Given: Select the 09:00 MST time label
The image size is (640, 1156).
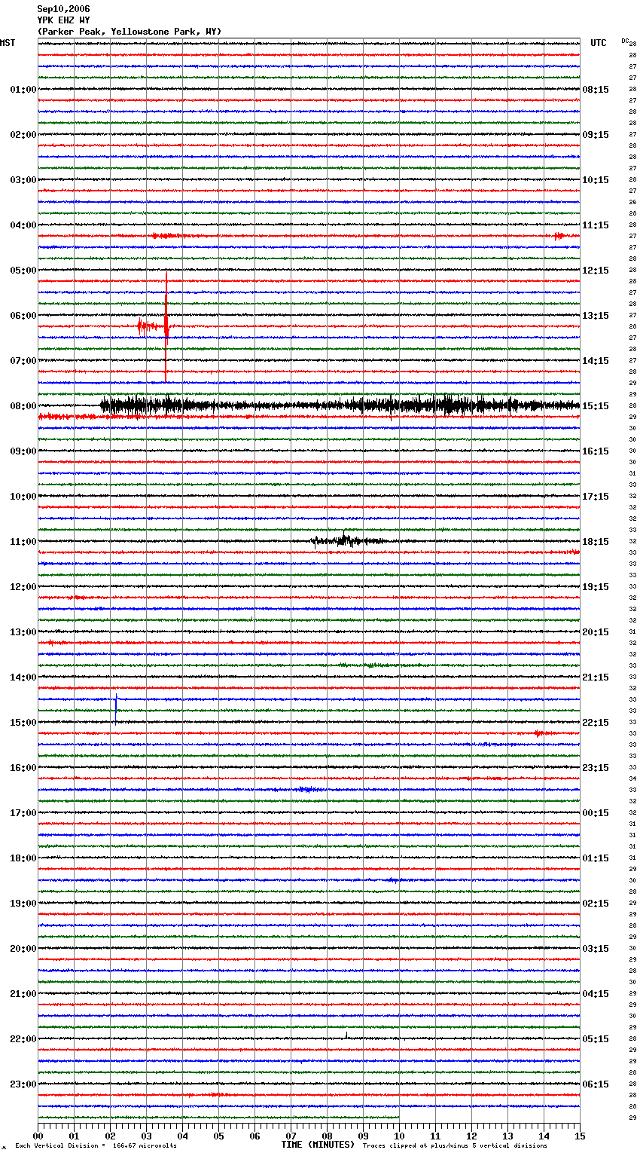Looking at the screenshot, I should coord(23,451).
